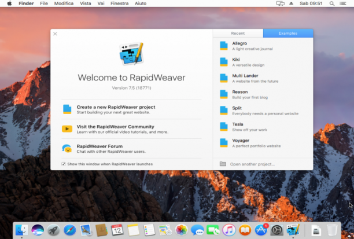The width and height of the screenshot is (354, 239).
Task: Open the File menu
Action: coord(44,3)
